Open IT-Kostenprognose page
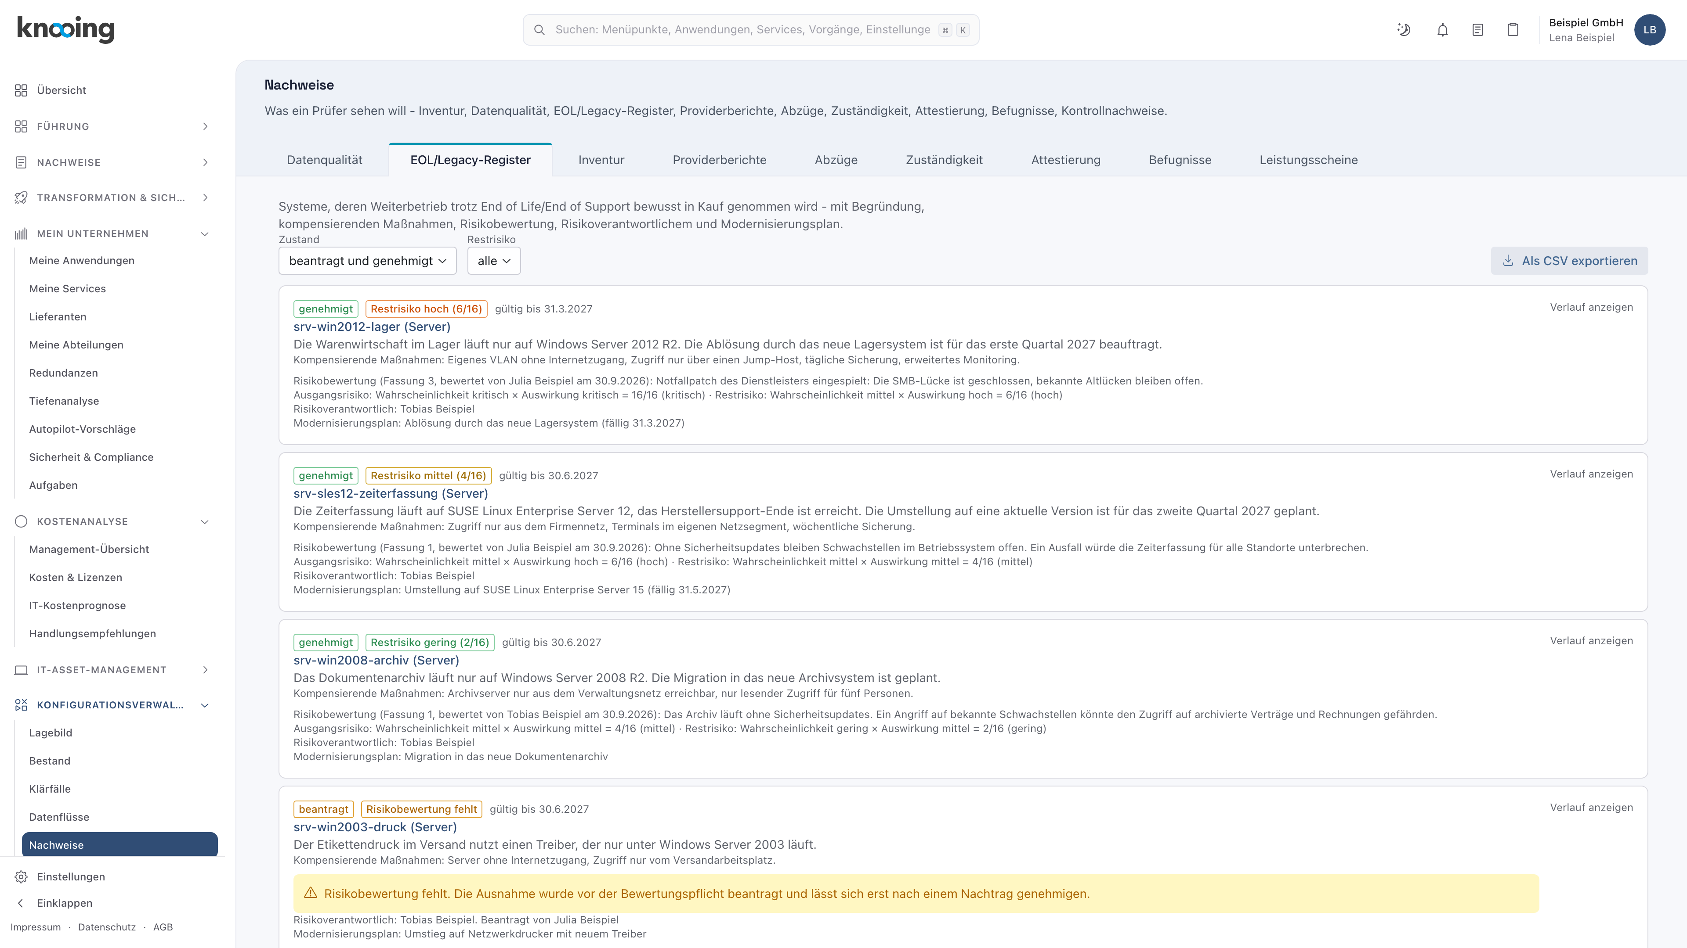This screenshot has width=1687, height=948. point(77,605)
